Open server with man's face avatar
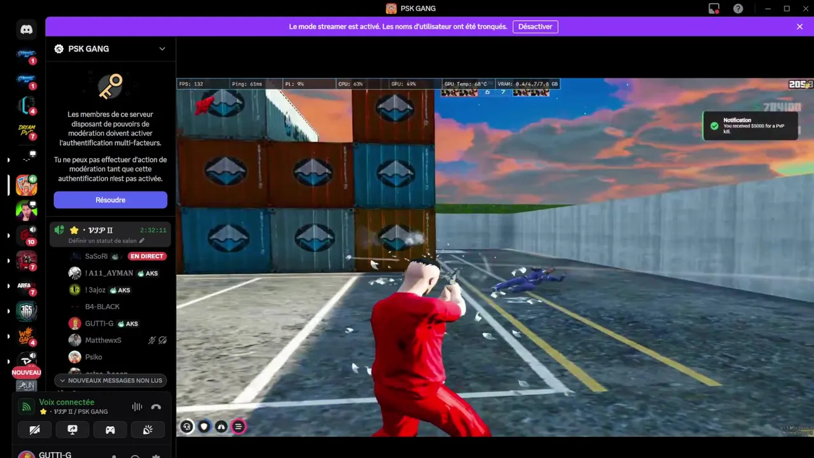Image resolution: width=814 pixels, height=458 pixels. 26,210
